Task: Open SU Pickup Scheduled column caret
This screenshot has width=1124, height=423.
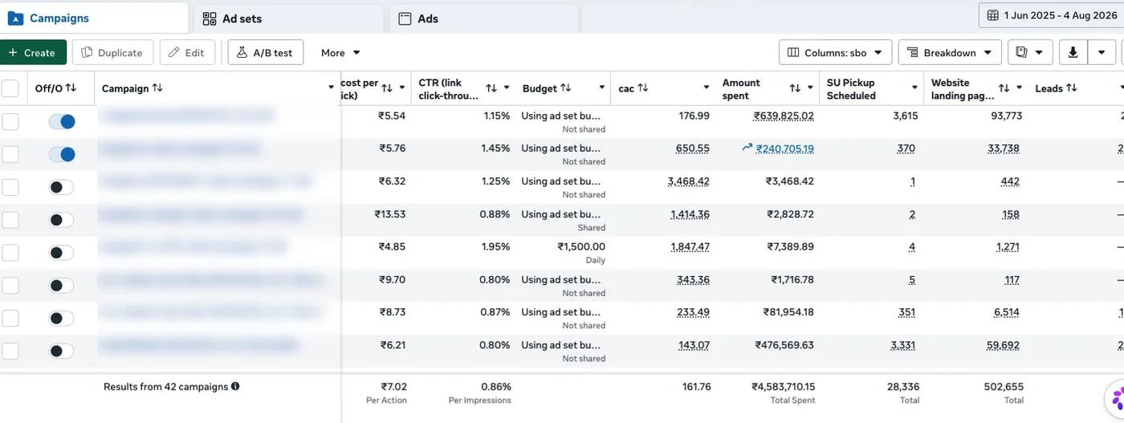Action: pos(914,87)
